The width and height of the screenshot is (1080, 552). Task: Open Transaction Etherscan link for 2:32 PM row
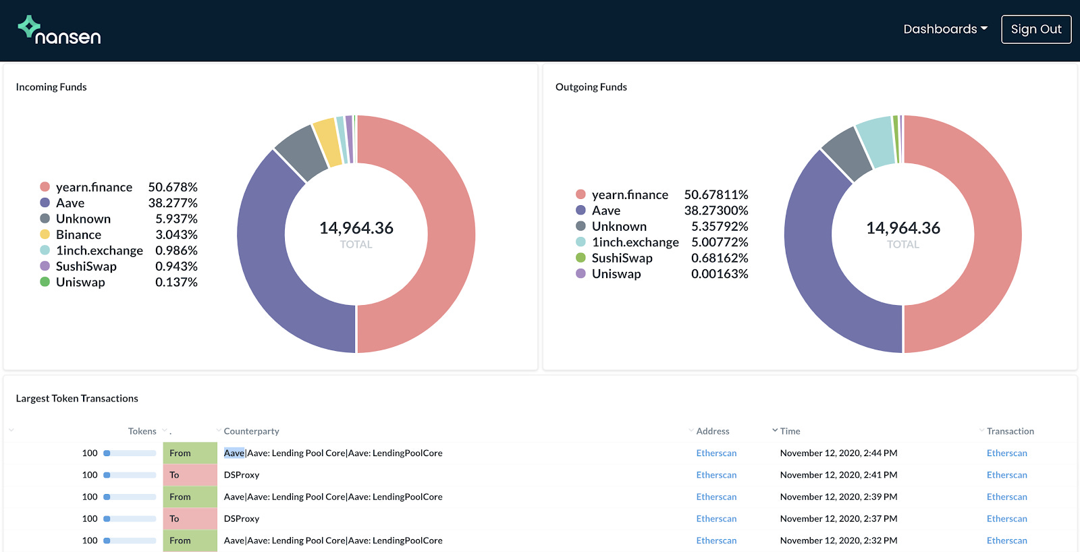1006,541
